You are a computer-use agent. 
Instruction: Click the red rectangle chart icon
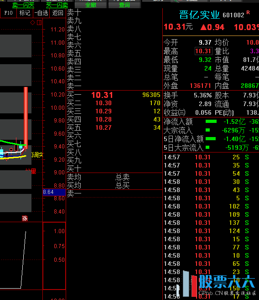point(39,23)
